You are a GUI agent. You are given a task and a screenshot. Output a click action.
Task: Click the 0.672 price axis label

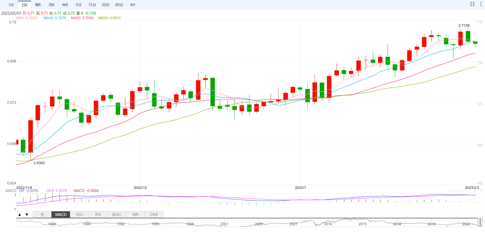point(12,103)
